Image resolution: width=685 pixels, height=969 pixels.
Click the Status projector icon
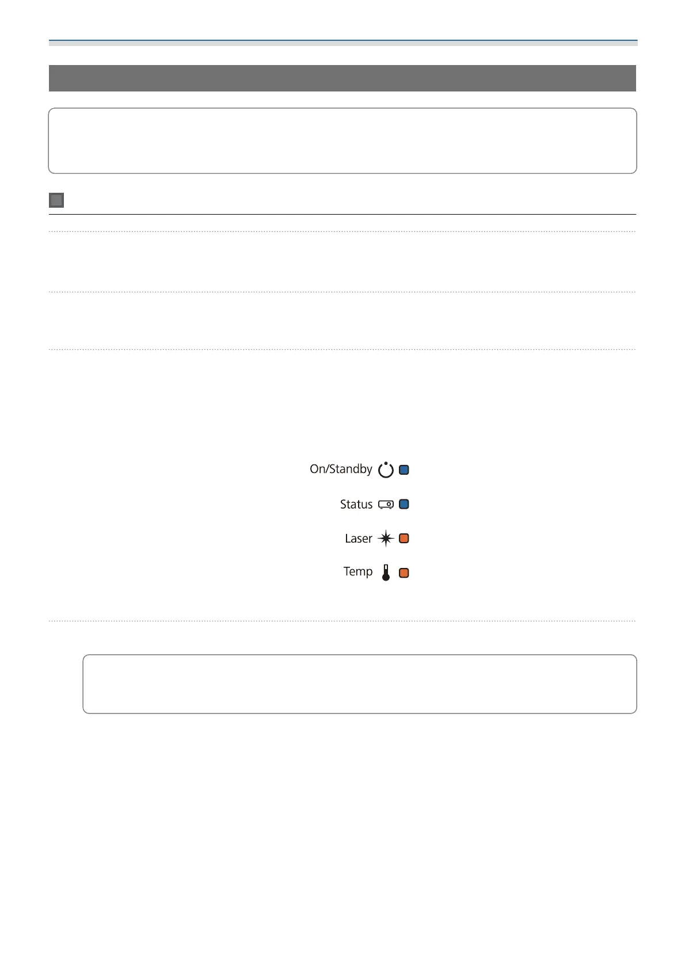386,505
